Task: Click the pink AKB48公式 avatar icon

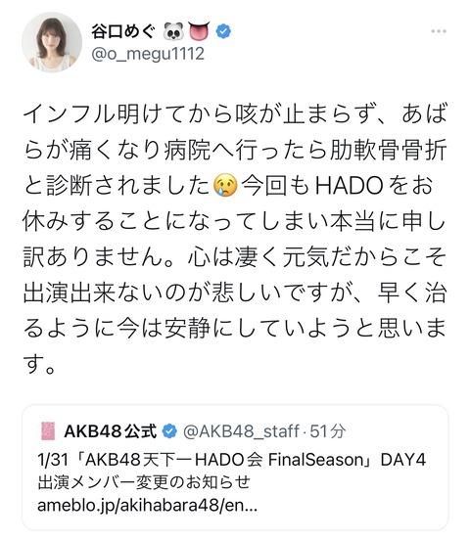Action: [x=48, y=431]
